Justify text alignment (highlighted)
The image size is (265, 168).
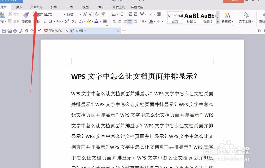click(130, 22)
